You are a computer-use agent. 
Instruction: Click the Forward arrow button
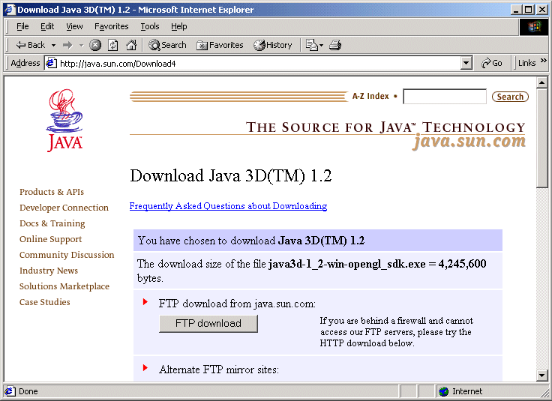tap(67, 45)
